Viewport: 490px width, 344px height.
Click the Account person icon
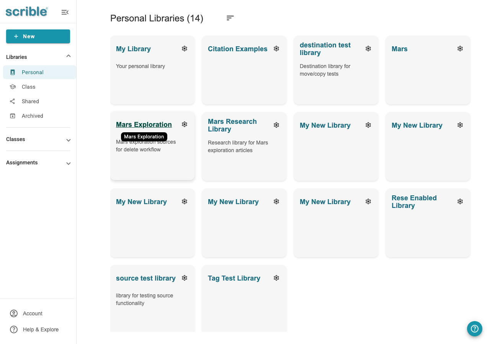(x=14, y=313)
